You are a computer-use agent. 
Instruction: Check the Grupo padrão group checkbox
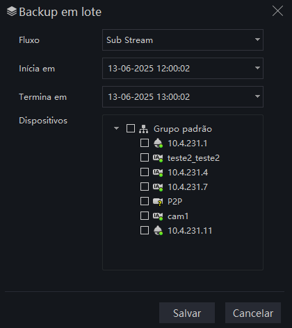[131, 128]
